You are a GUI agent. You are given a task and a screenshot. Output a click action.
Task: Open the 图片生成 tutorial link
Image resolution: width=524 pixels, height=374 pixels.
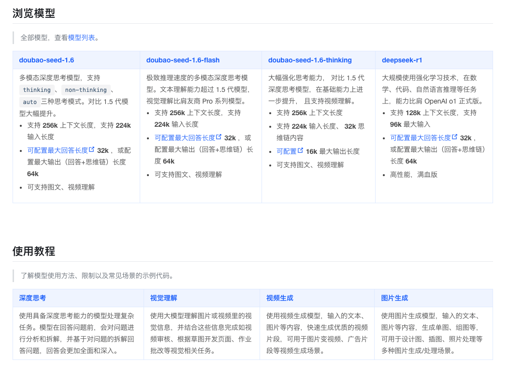(x=394, y=298)
